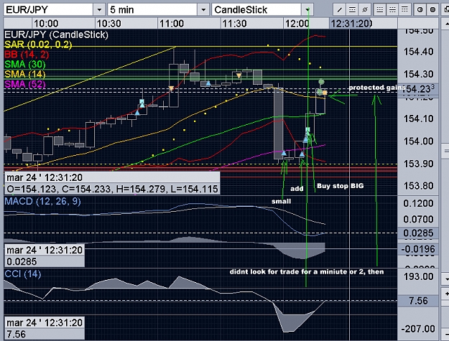Open the EUR/JPY symbol dropdown arrow
The height and width of the screenshot is (341, 449).
coord(99,10)
